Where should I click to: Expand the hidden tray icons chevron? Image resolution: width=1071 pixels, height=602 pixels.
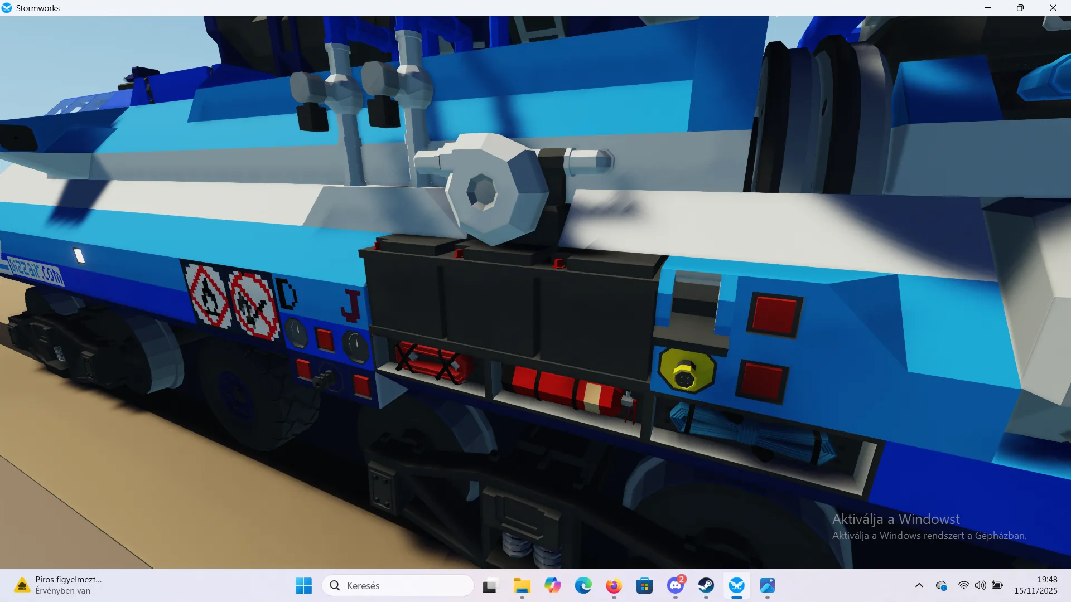[919, 585]
